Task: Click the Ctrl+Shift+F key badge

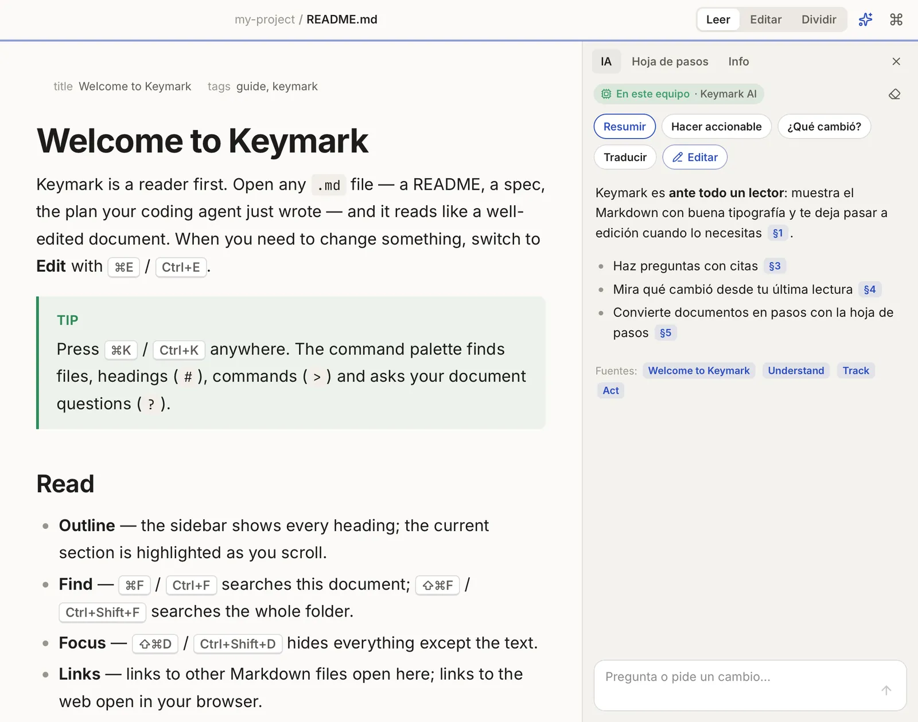Action: pyautogui.click(x=103, y=613)
